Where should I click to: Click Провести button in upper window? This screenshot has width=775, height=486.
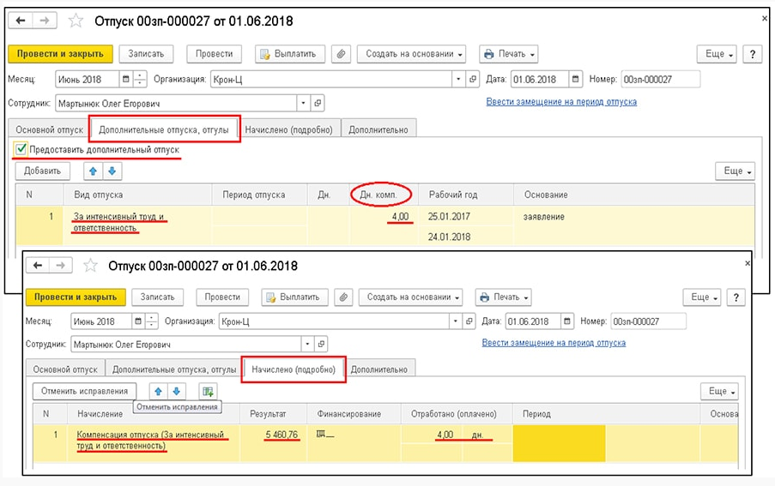tap(214, 54)
